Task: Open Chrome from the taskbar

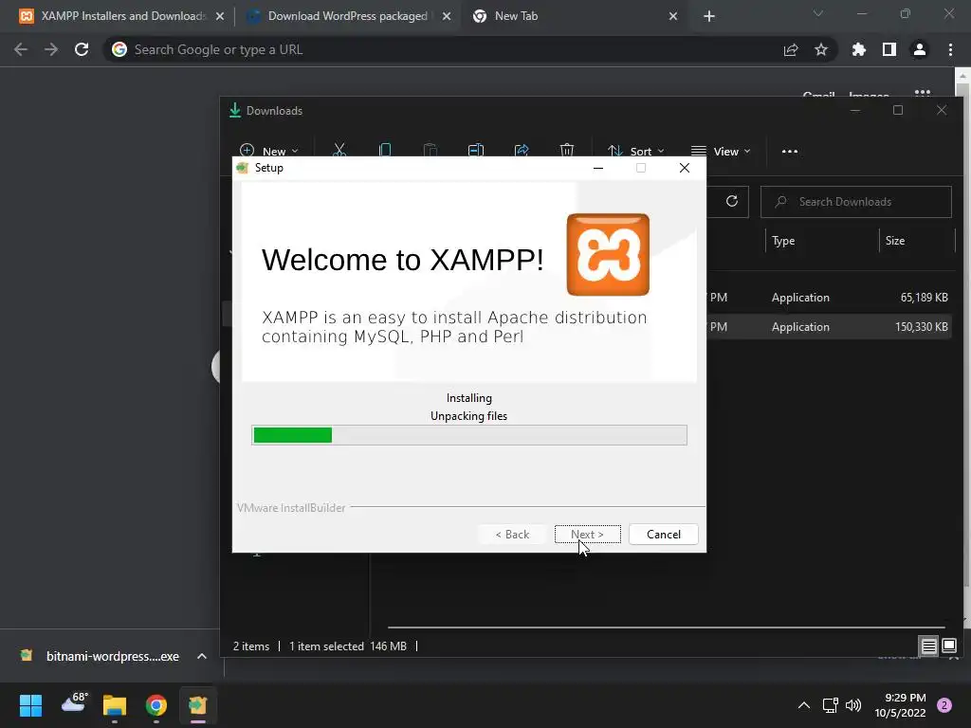Action: click(156, 705)
